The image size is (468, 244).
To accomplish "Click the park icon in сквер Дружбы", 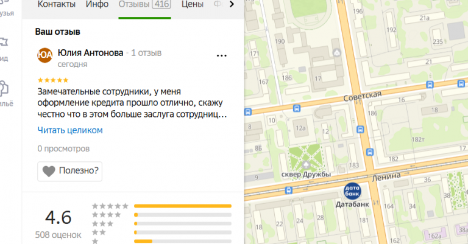I will point(306,165).
